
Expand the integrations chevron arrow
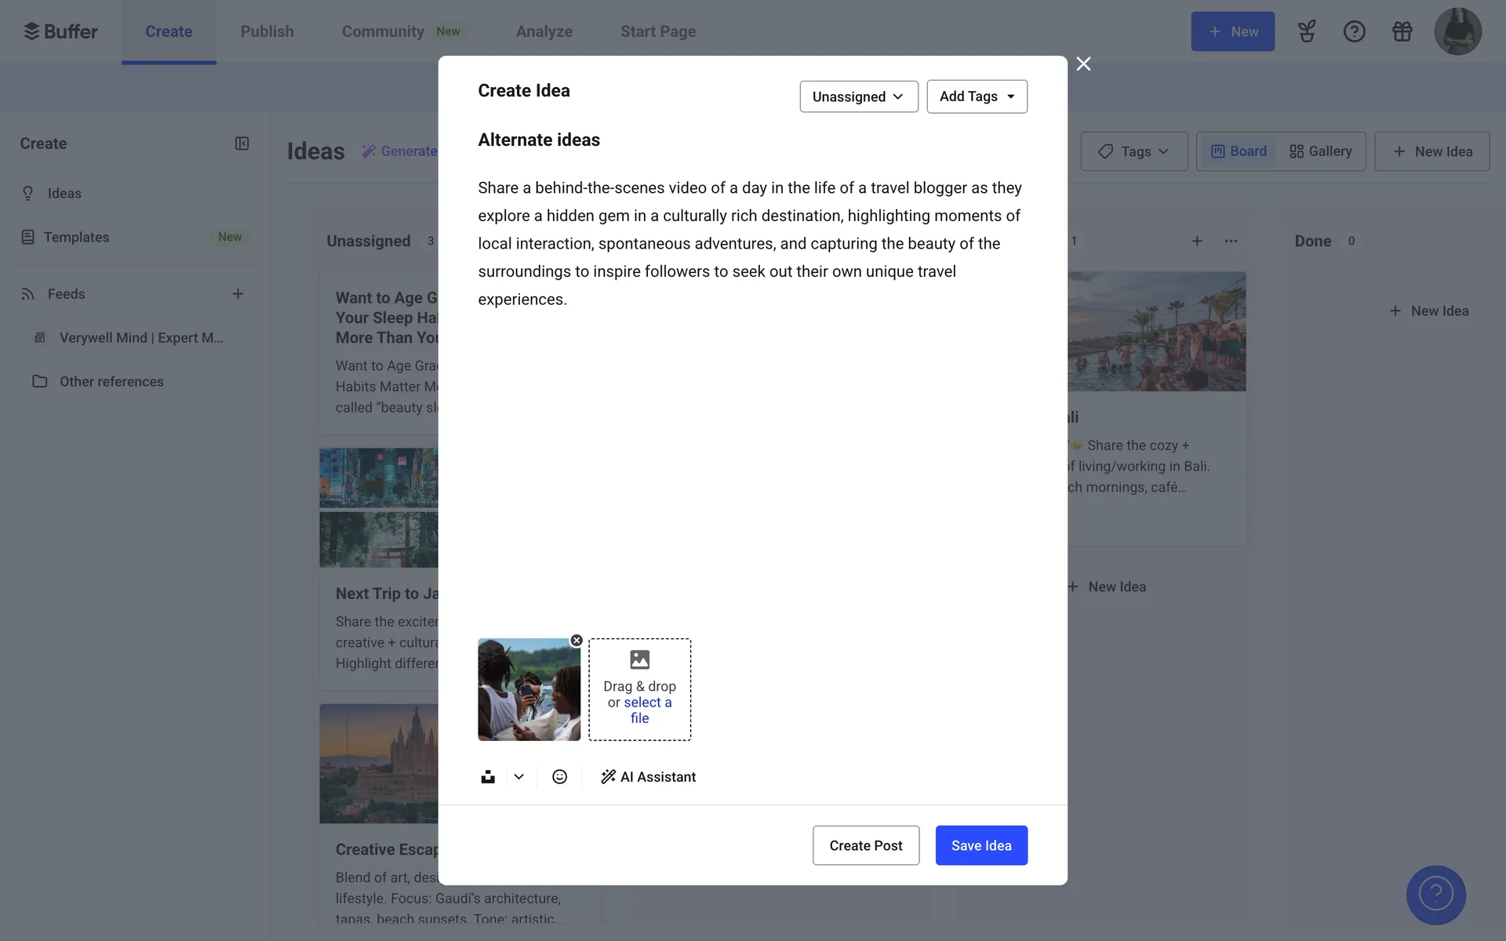click(x=518, y=776)
